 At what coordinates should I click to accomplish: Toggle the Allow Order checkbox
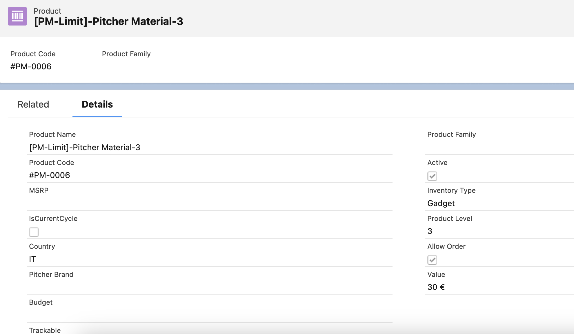tap(432, 260)
